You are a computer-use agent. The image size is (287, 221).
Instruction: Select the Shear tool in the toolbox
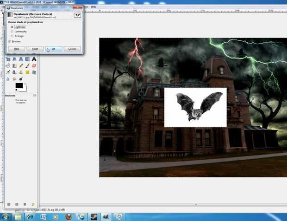click(x=14, y=59)
